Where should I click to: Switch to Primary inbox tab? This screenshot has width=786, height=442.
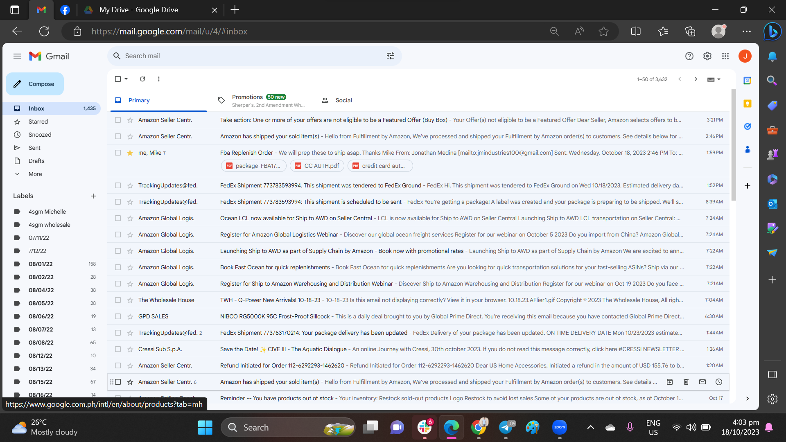(158, 100)
